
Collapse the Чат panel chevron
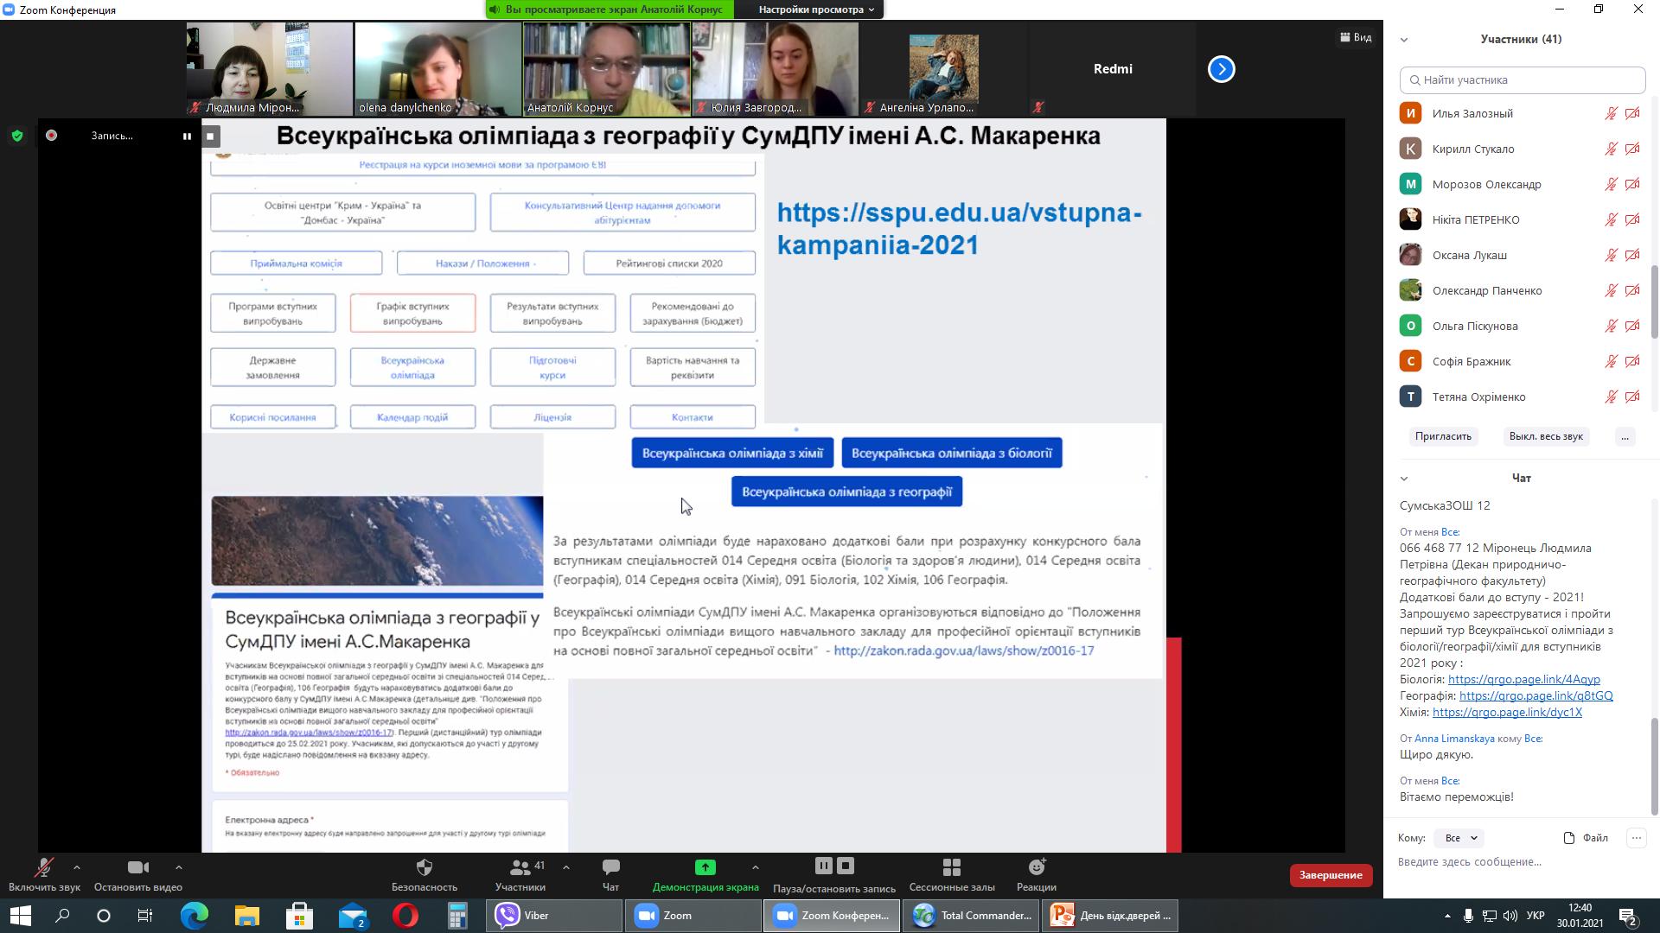[1404, 479]
